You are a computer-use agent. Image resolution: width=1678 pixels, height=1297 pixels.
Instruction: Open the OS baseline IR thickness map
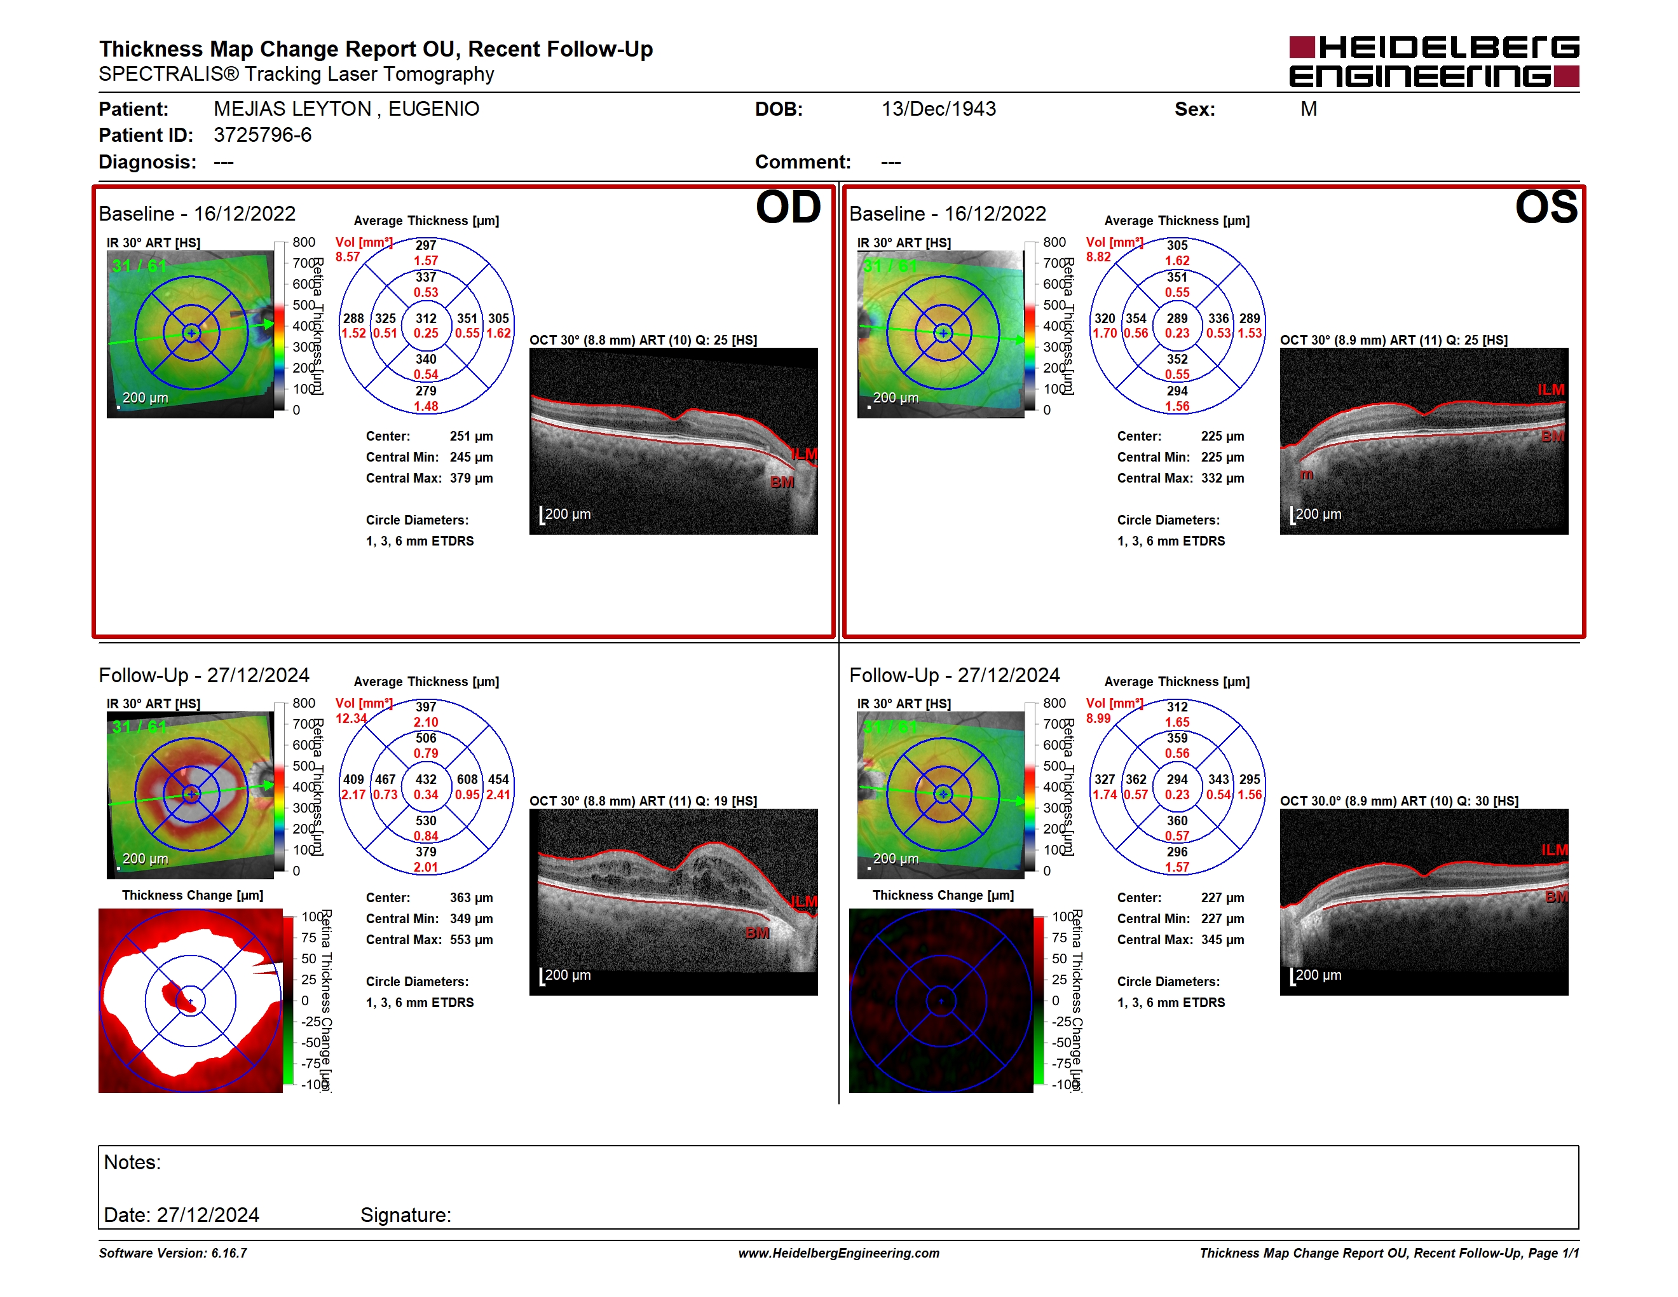pyautogui.click(x=941, y=334)
